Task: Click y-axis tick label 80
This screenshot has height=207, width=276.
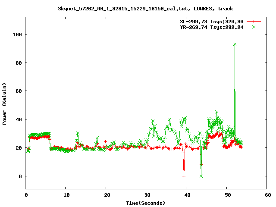Action: (x=19, y=63)
